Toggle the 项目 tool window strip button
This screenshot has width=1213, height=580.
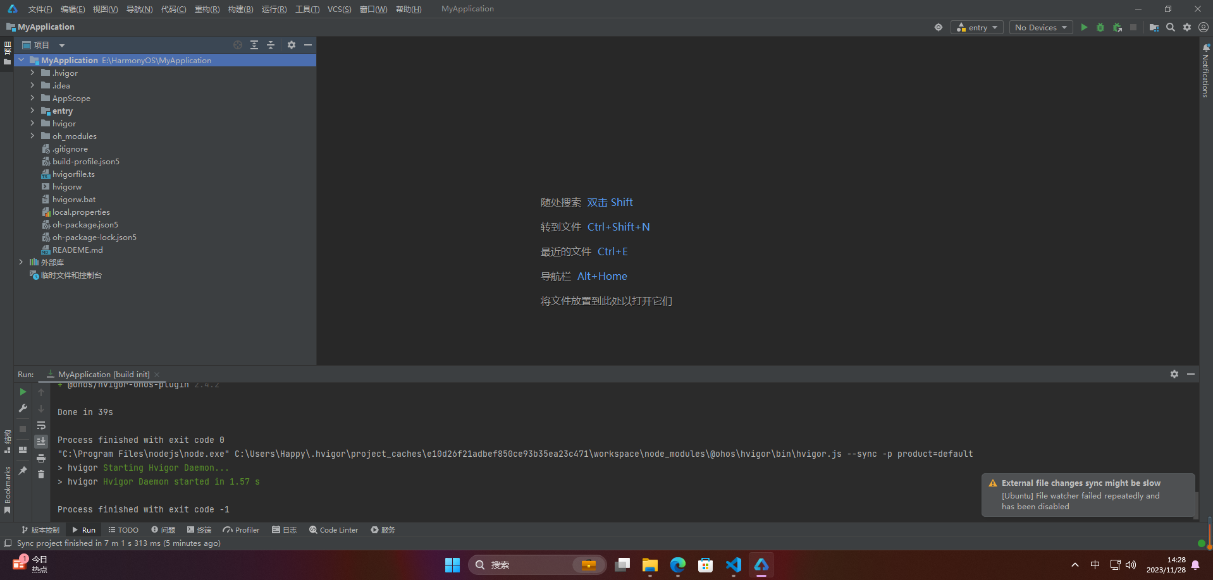(7, 53)
